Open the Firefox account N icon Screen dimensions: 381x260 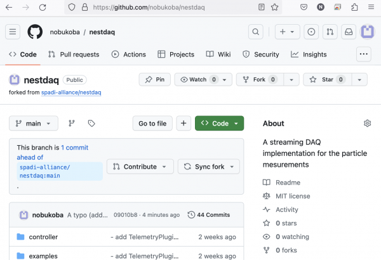(x=321, y=7)
